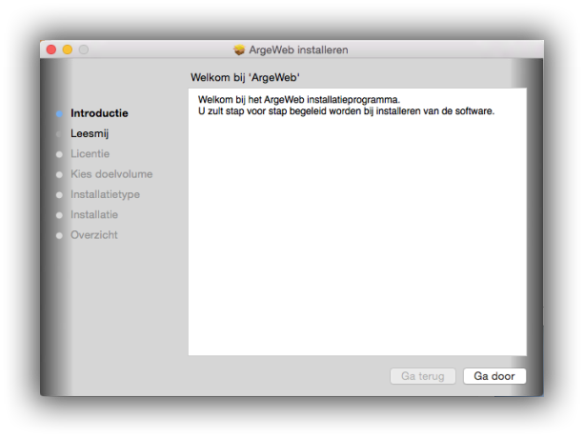This screenshot has height=437, width=584.
Task: Click the bullet beside Kies doelvolume
Action: 59,174
